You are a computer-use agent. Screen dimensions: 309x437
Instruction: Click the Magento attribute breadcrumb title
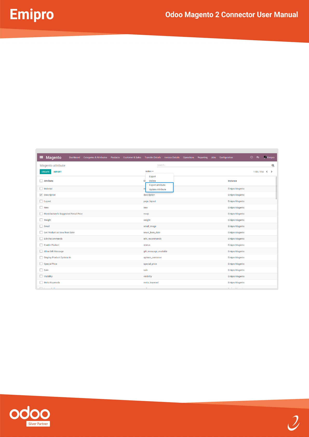pos(52,166)
